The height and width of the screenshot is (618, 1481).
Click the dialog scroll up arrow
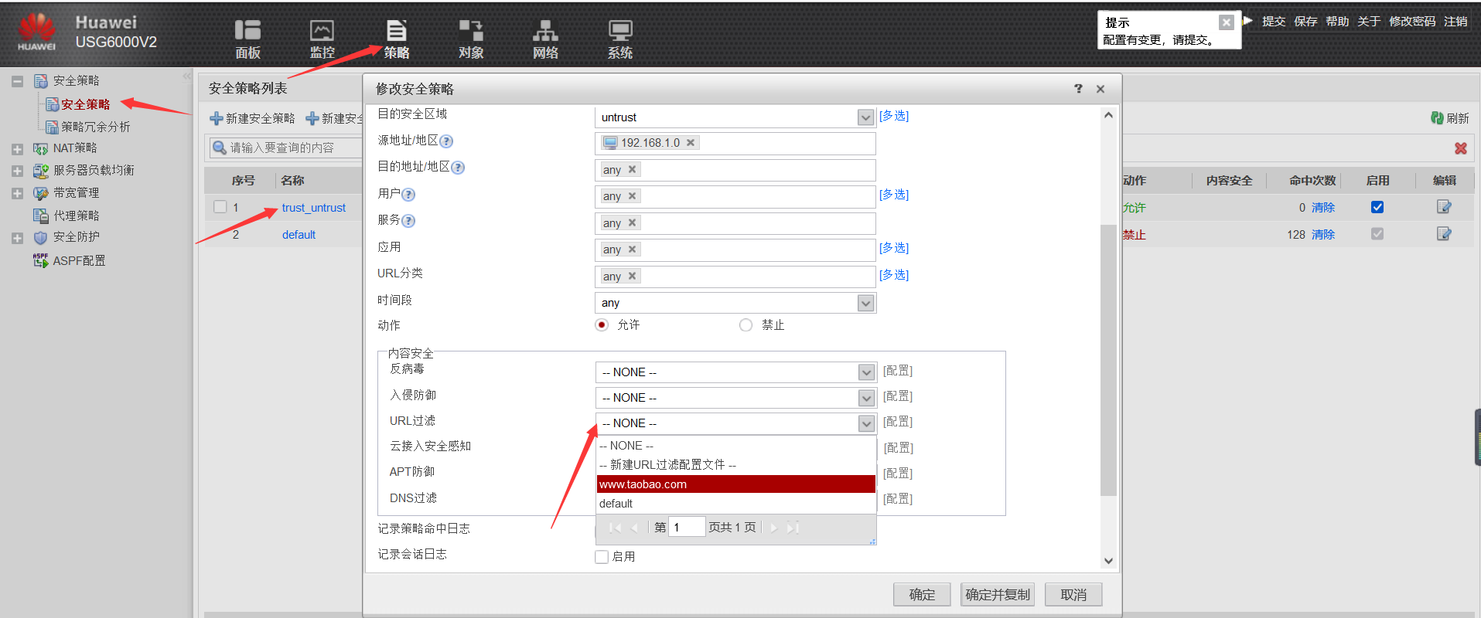tap(1108, 115)
